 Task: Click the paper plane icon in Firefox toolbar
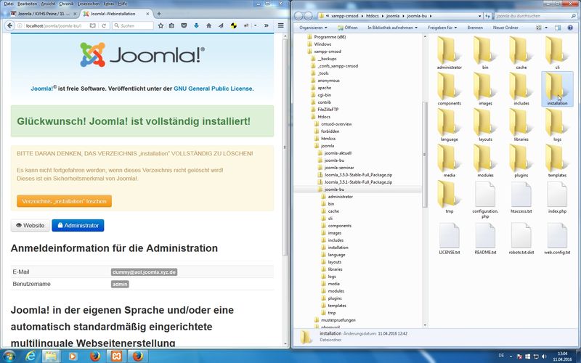[221, 25]
